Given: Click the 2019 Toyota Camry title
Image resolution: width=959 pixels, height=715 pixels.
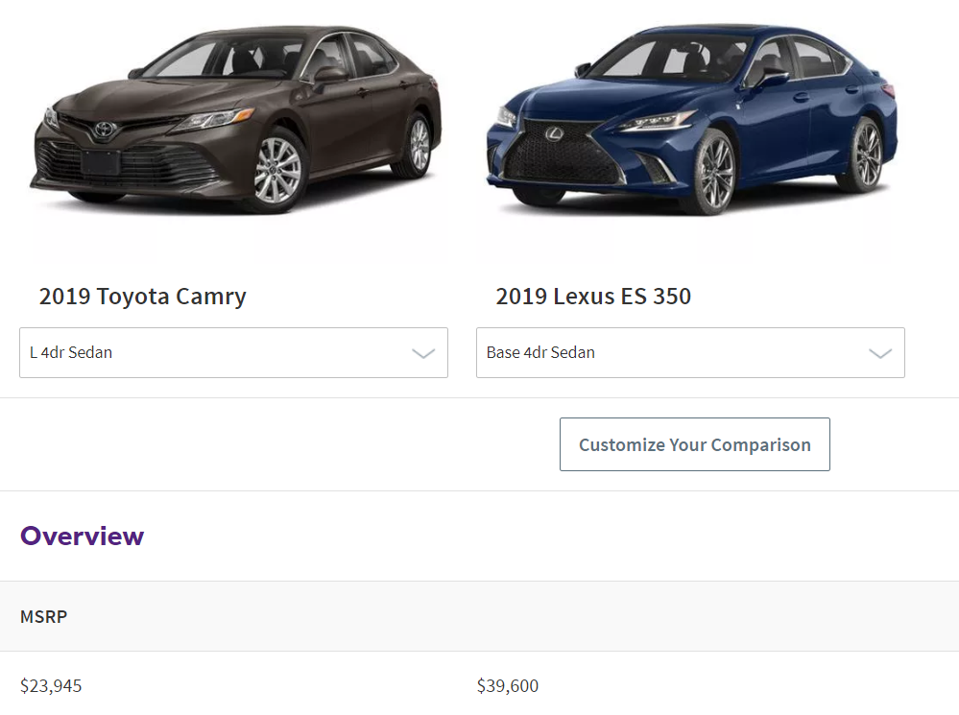Looking at the screenshot, I should 143,297.
